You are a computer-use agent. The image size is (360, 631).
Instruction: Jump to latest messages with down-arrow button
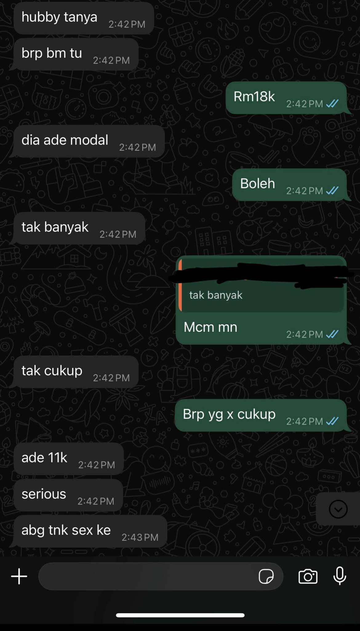coord(338,509)
